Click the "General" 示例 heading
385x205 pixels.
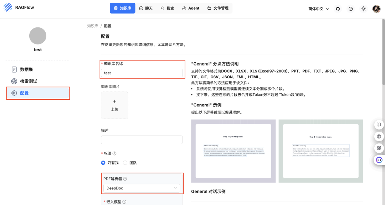click(x=206, y=105)
